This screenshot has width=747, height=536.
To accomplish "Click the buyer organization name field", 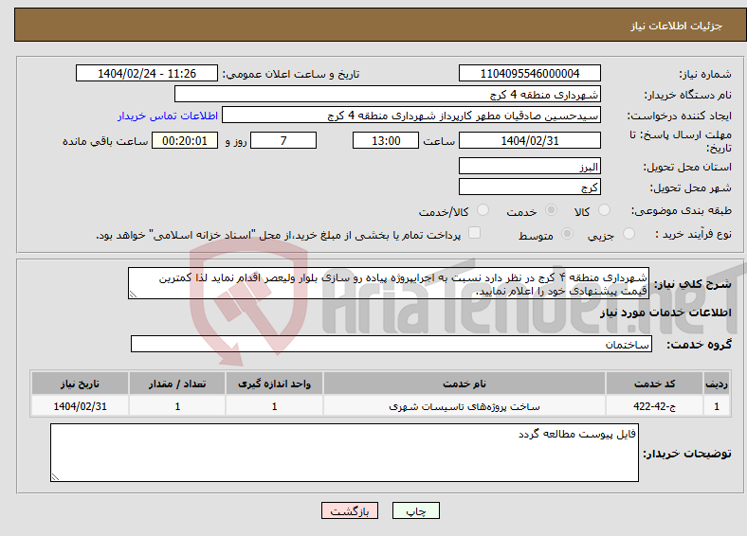I will (x=388, y=95).
